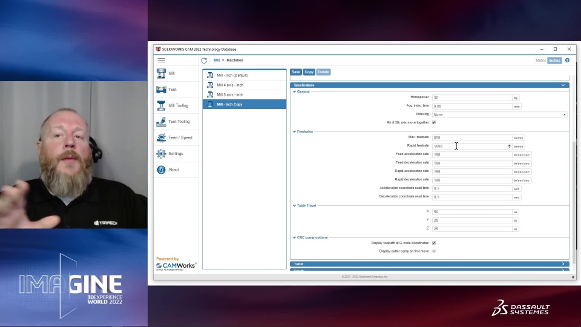Image resolution: width=581 pixels, height=327 pixels.
Task: Open the help question mark icon
Action: (x=567, y=60)
